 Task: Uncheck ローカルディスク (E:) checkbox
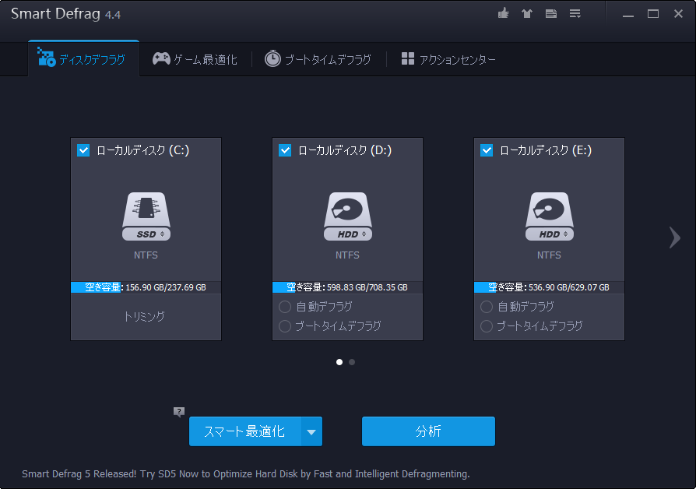pyautogui.click(x=487, y=150)
